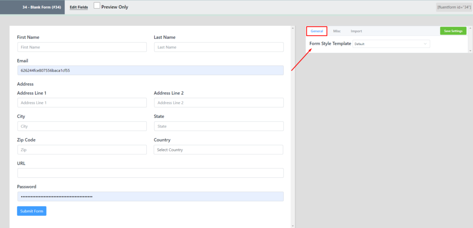Viewport: 473px width, 228px height.
Task: Click the URL input field
Action: tap(151, 173)
